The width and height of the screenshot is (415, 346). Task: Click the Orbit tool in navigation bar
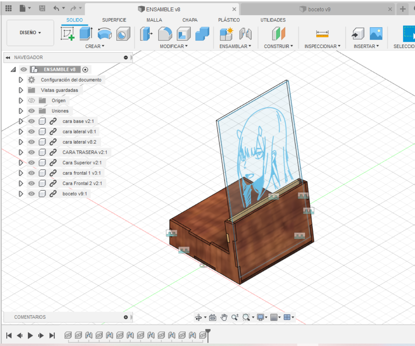coord(199,317)
